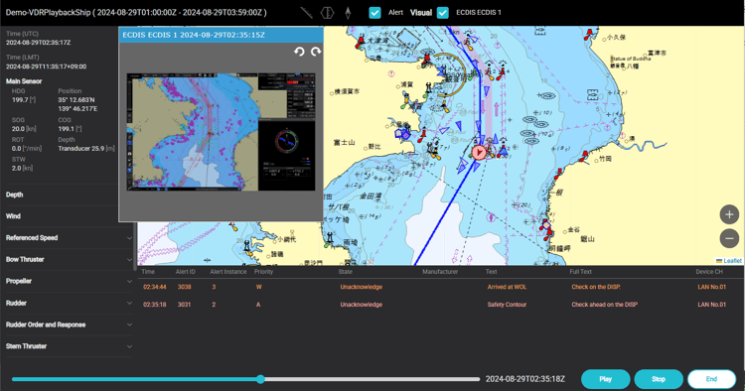The image size is (745, 391).
Task: Click the Time (LMT) value
Action: point(46,66)
